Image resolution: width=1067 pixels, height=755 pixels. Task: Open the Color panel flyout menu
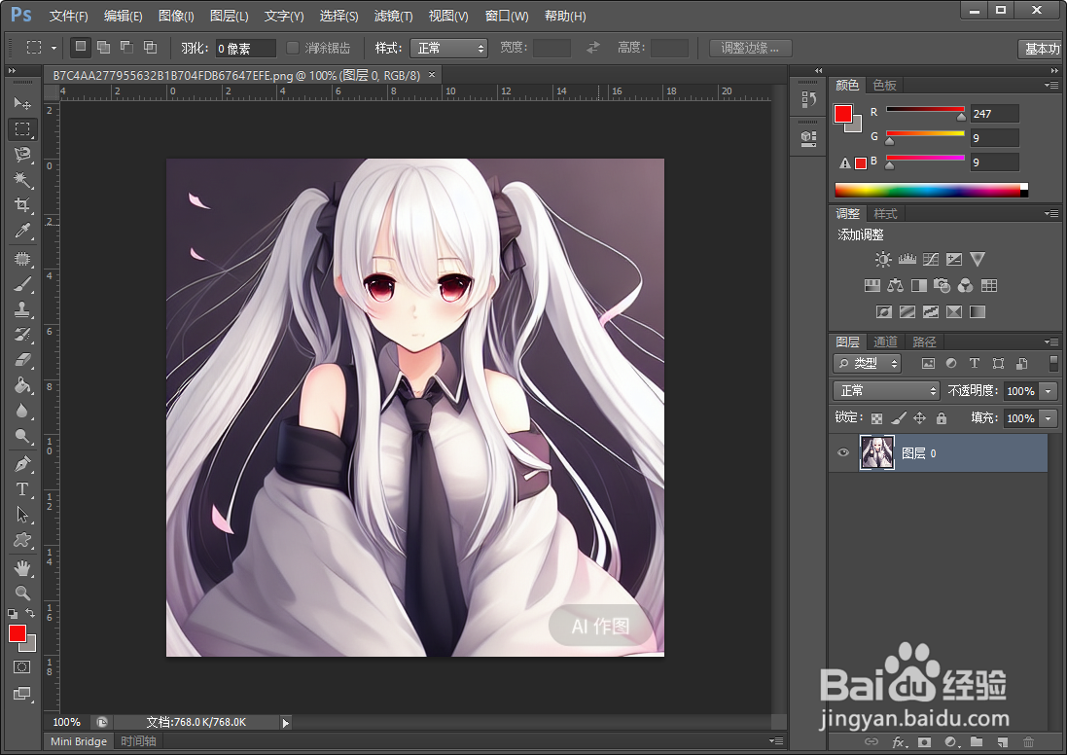[1051, 85]
